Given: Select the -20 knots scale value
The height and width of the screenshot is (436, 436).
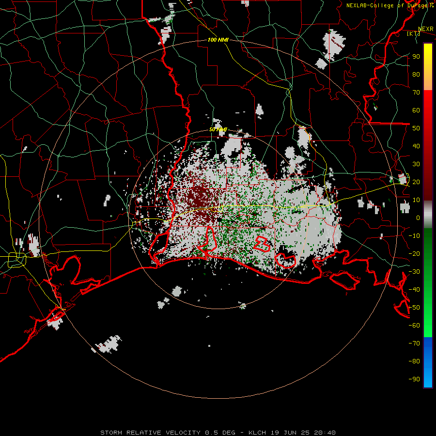Looking at the screenshot, I should (x=414, y=253).
